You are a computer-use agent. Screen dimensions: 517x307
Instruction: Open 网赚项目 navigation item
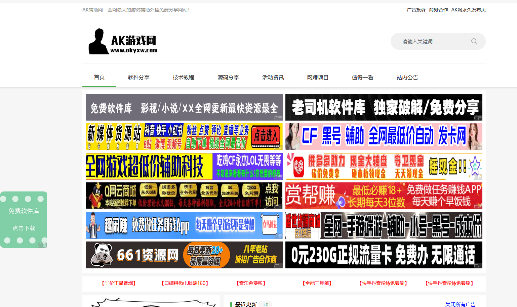[x=317, y=77]
